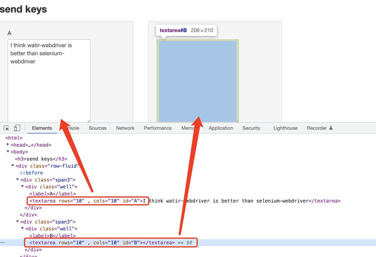Toggle the device toolbar icon
This screenshot has height=257, width=376.
(x=17, y=128)
